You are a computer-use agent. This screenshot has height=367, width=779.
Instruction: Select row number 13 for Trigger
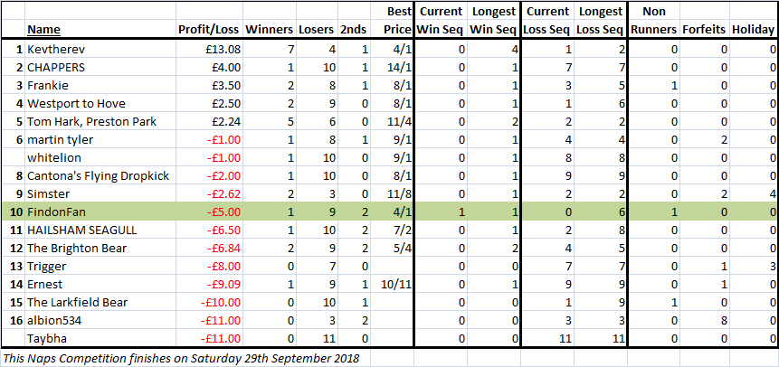pos(17,267)
